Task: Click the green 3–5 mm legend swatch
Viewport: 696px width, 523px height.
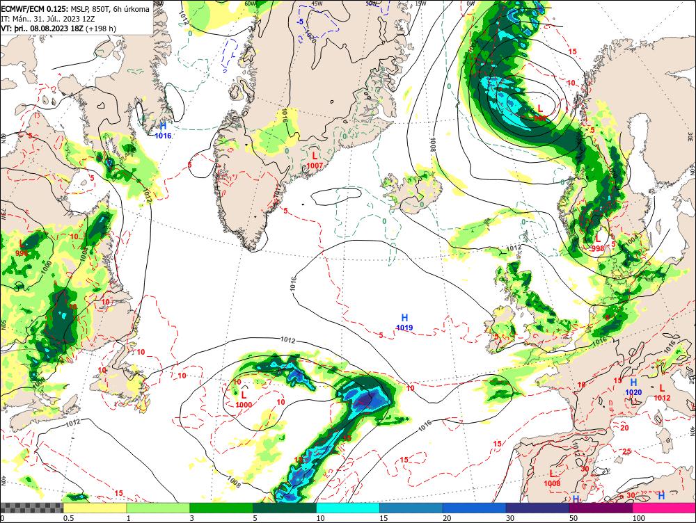Action: (221, 508)
